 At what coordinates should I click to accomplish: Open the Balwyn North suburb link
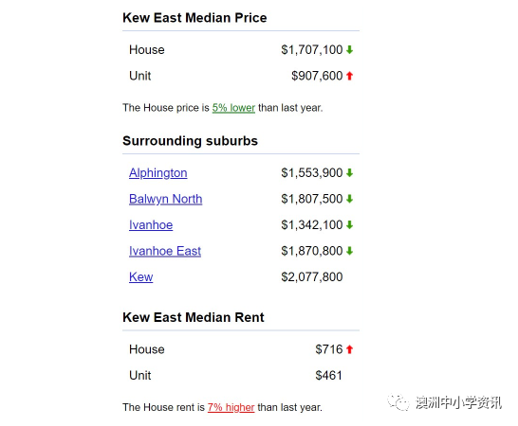(x=165, y=199)
